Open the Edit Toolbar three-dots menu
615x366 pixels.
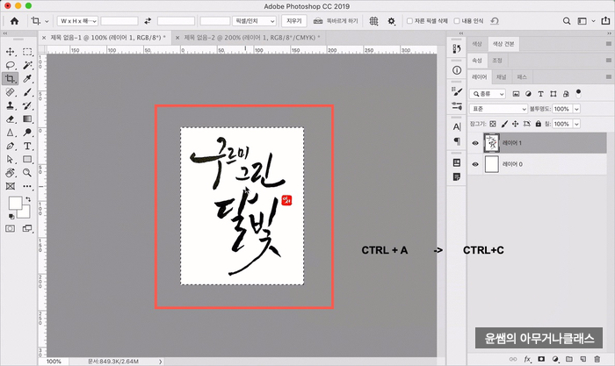click(27, 186)
